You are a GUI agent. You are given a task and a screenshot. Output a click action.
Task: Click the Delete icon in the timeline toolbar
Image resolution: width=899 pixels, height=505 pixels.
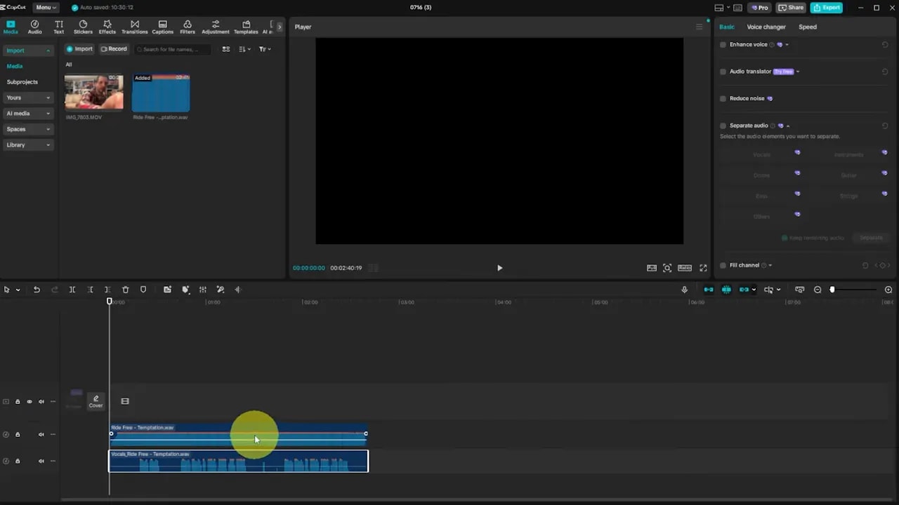tap(125, 289)
